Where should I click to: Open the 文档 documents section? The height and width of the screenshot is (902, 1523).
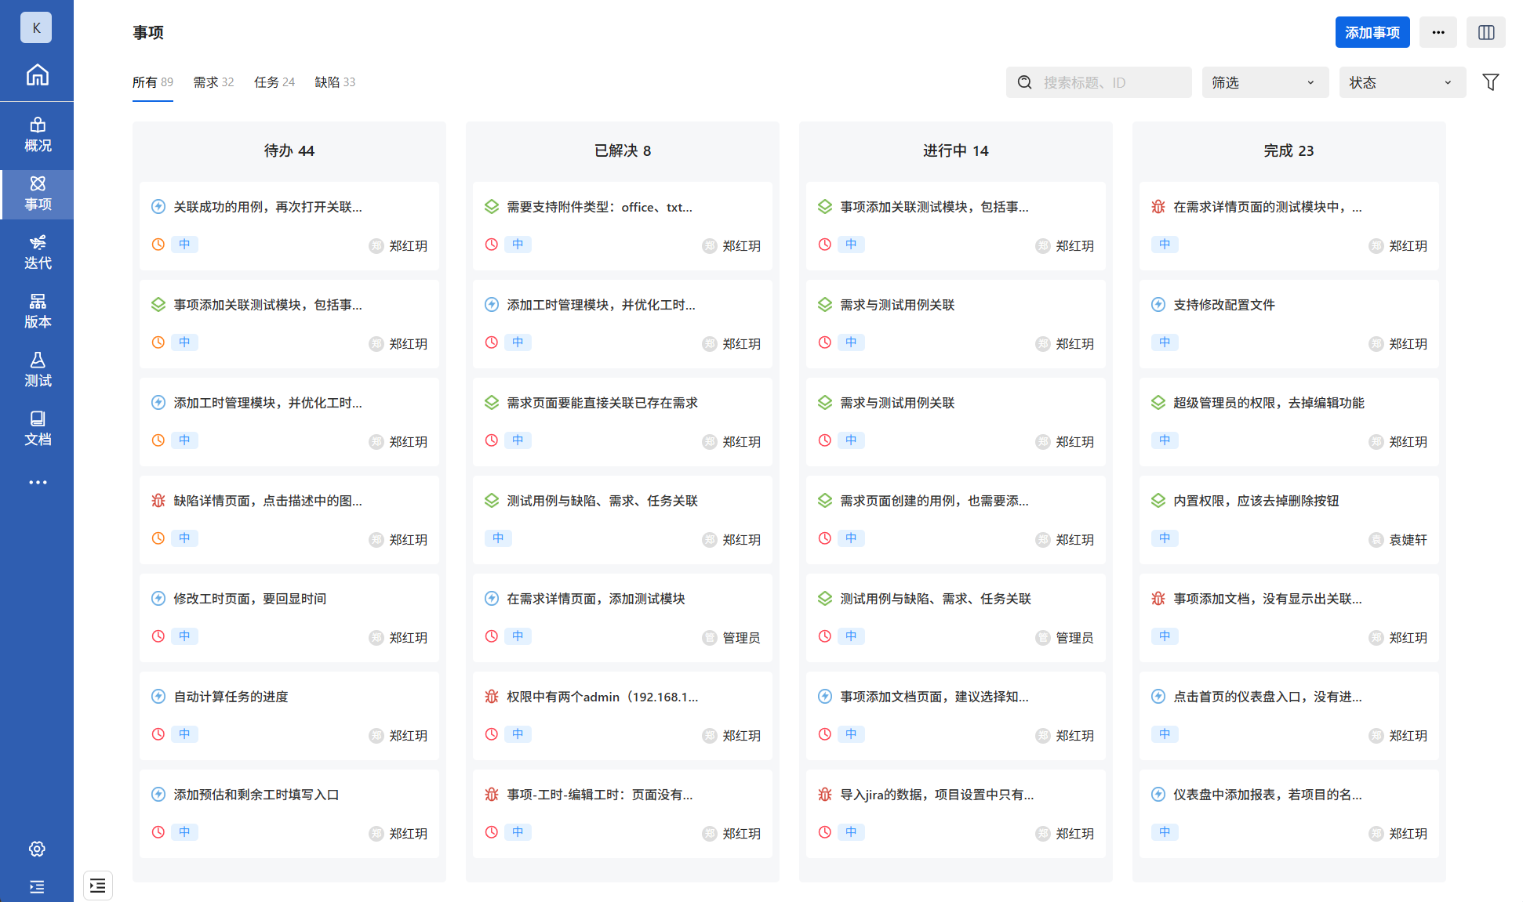pos(37,429)
